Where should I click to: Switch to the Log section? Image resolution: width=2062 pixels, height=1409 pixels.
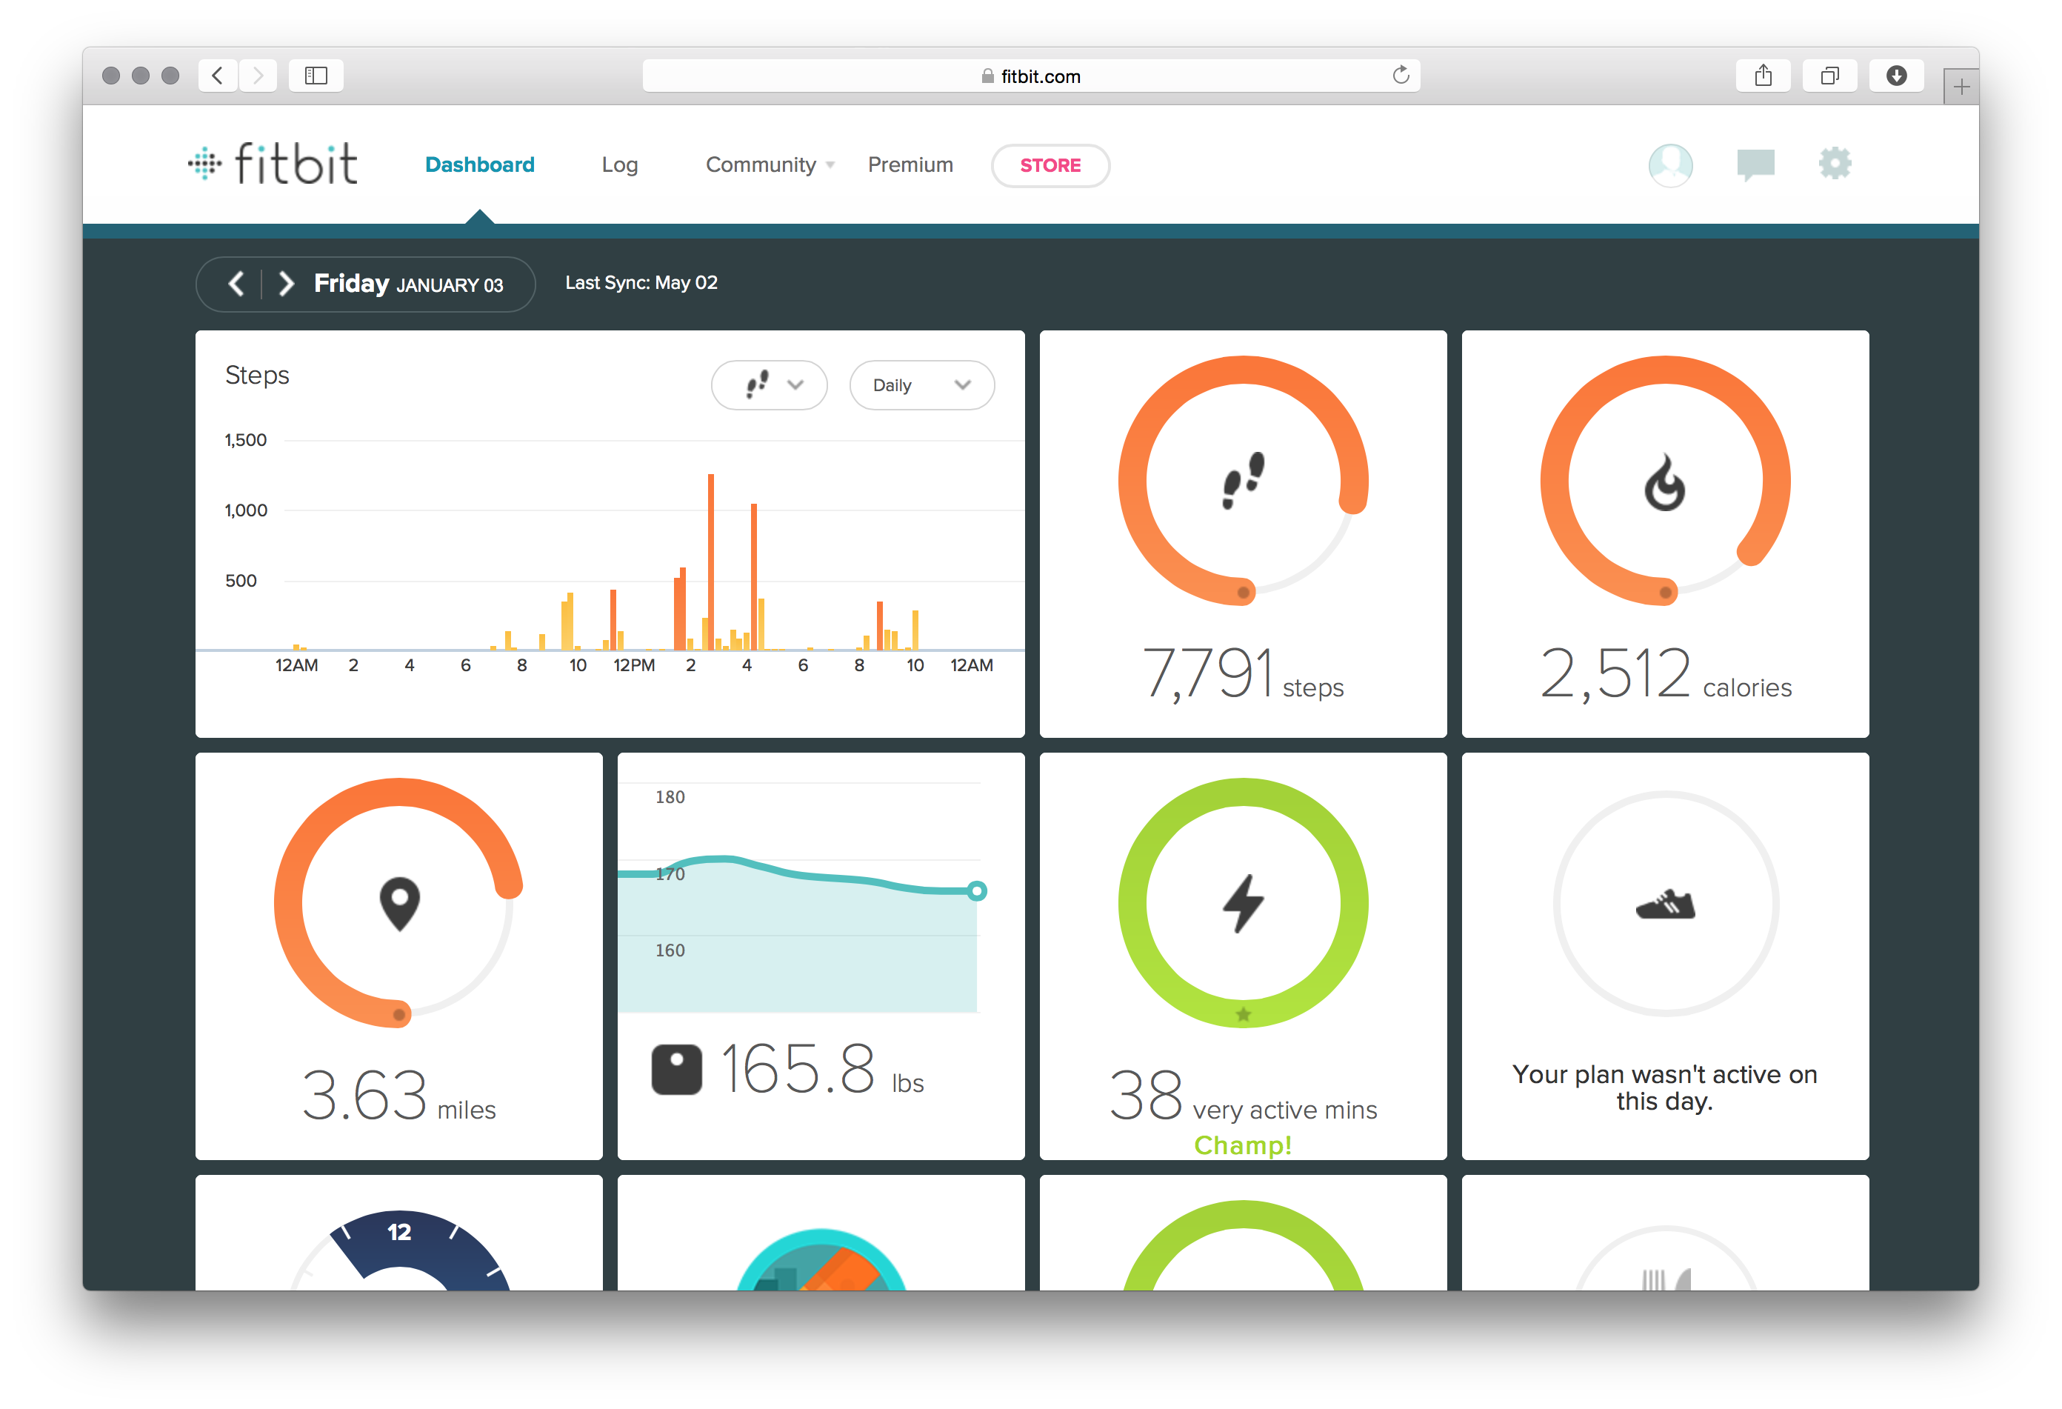point(619,165)
